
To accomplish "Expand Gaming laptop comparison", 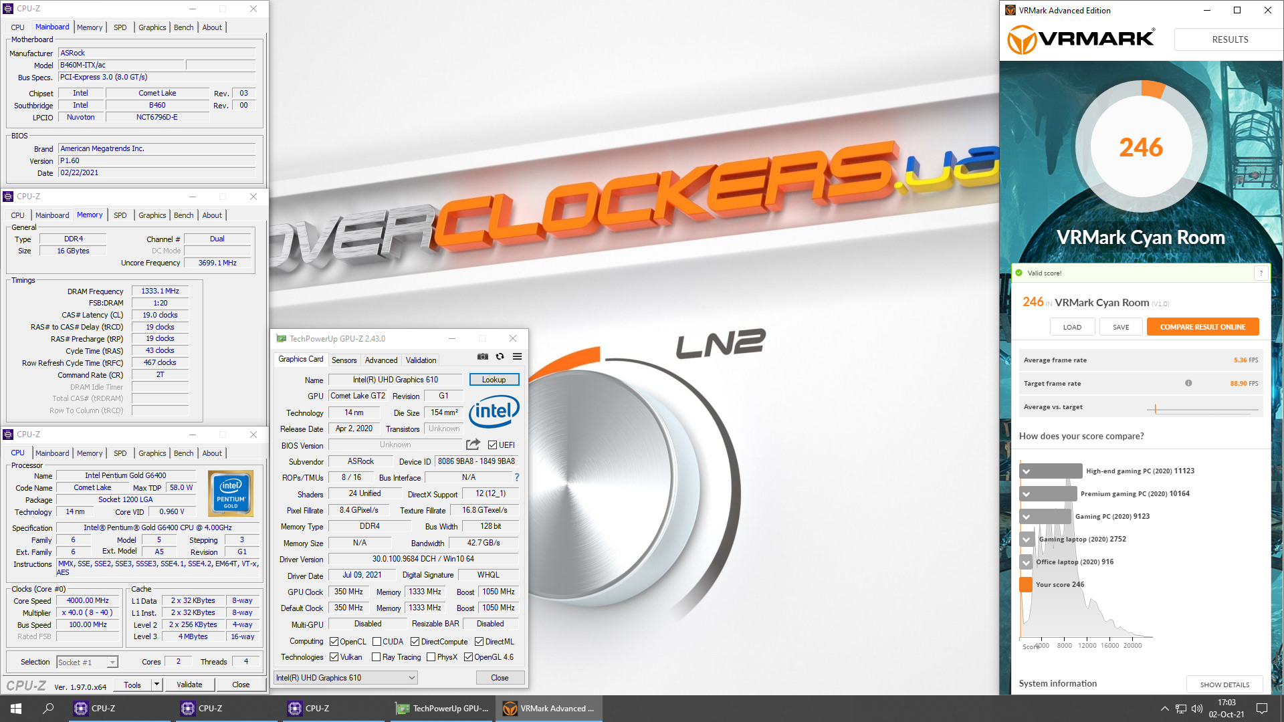I will point(1027,539).
